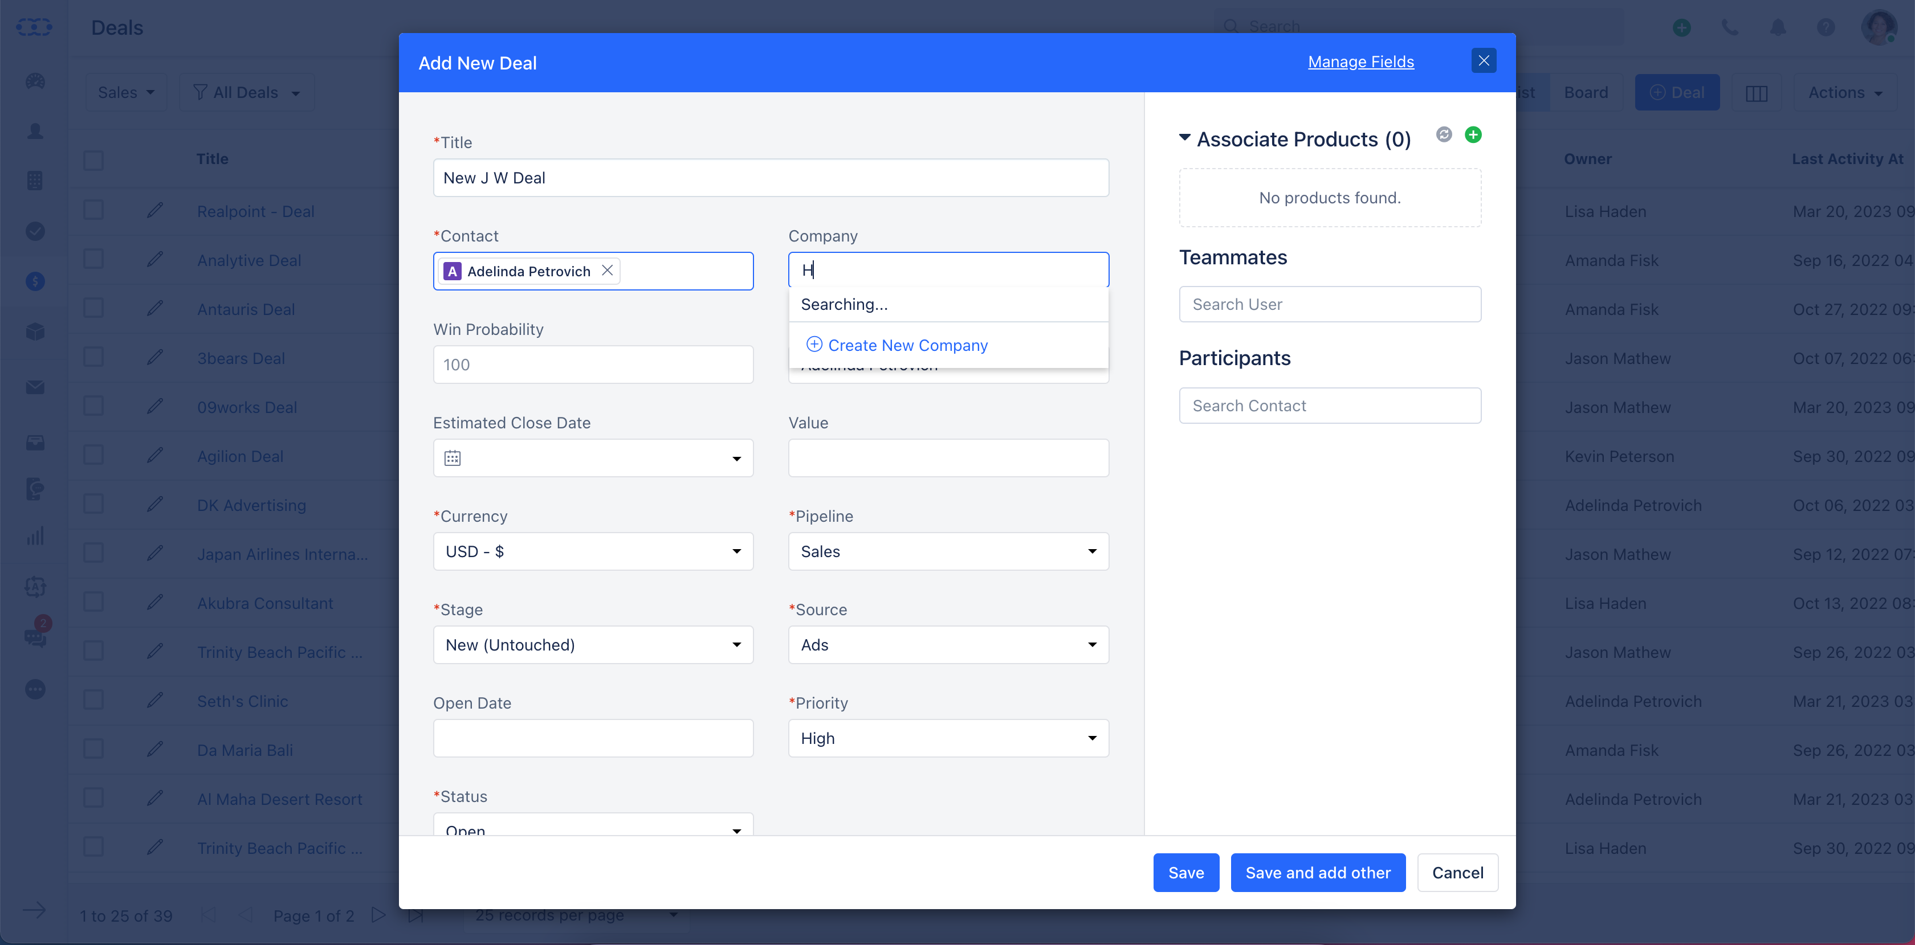
Task: Open Contacts person icon in sidebar
Action: click(x=35, y=131)
